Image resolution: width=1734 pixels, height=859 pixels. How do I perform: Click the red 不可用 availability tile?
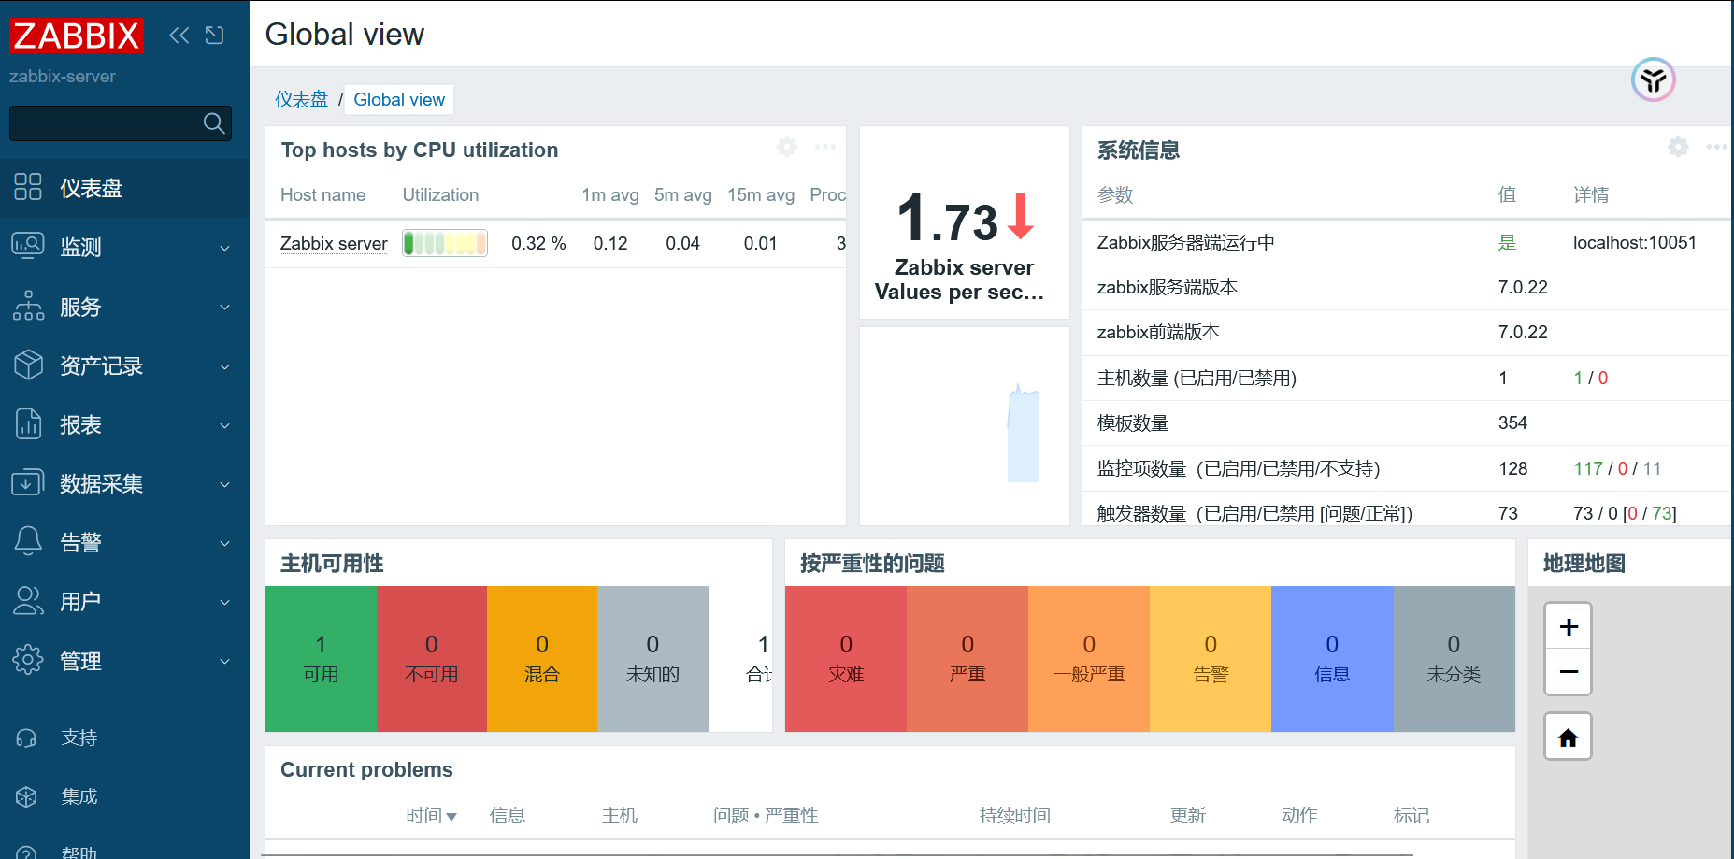[432, 659]
